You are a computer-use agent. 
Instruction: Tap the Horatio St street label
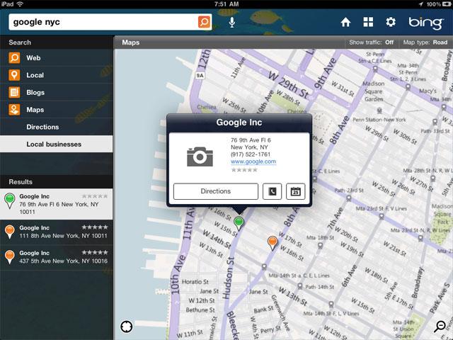point(195,282)
